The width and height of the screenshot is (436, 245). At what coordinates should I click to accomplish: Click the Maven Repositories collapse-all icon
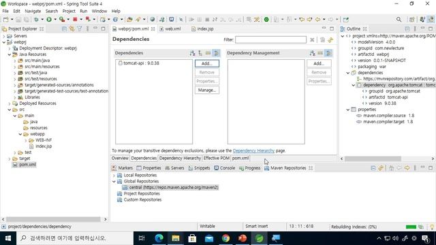pyautogui.click(x=373, y=168)
